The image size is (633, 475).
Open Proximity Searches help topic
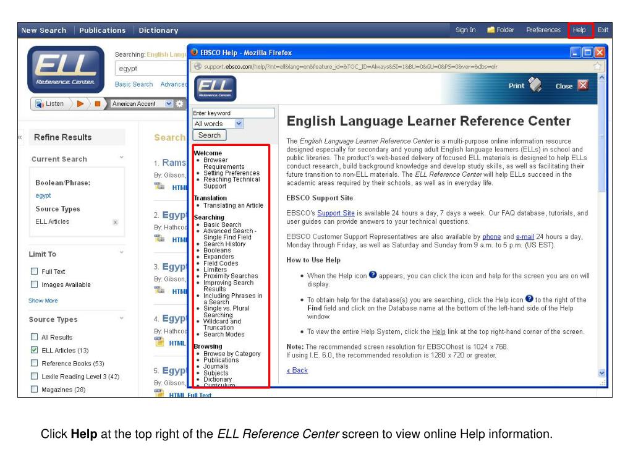click(x=231, y=276)
